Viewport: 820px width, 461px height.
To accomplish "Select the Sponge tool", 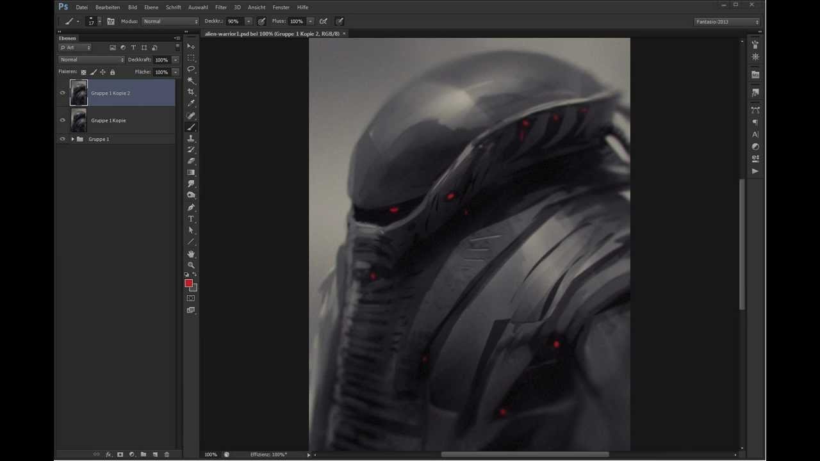I will (x=191, y=195).
